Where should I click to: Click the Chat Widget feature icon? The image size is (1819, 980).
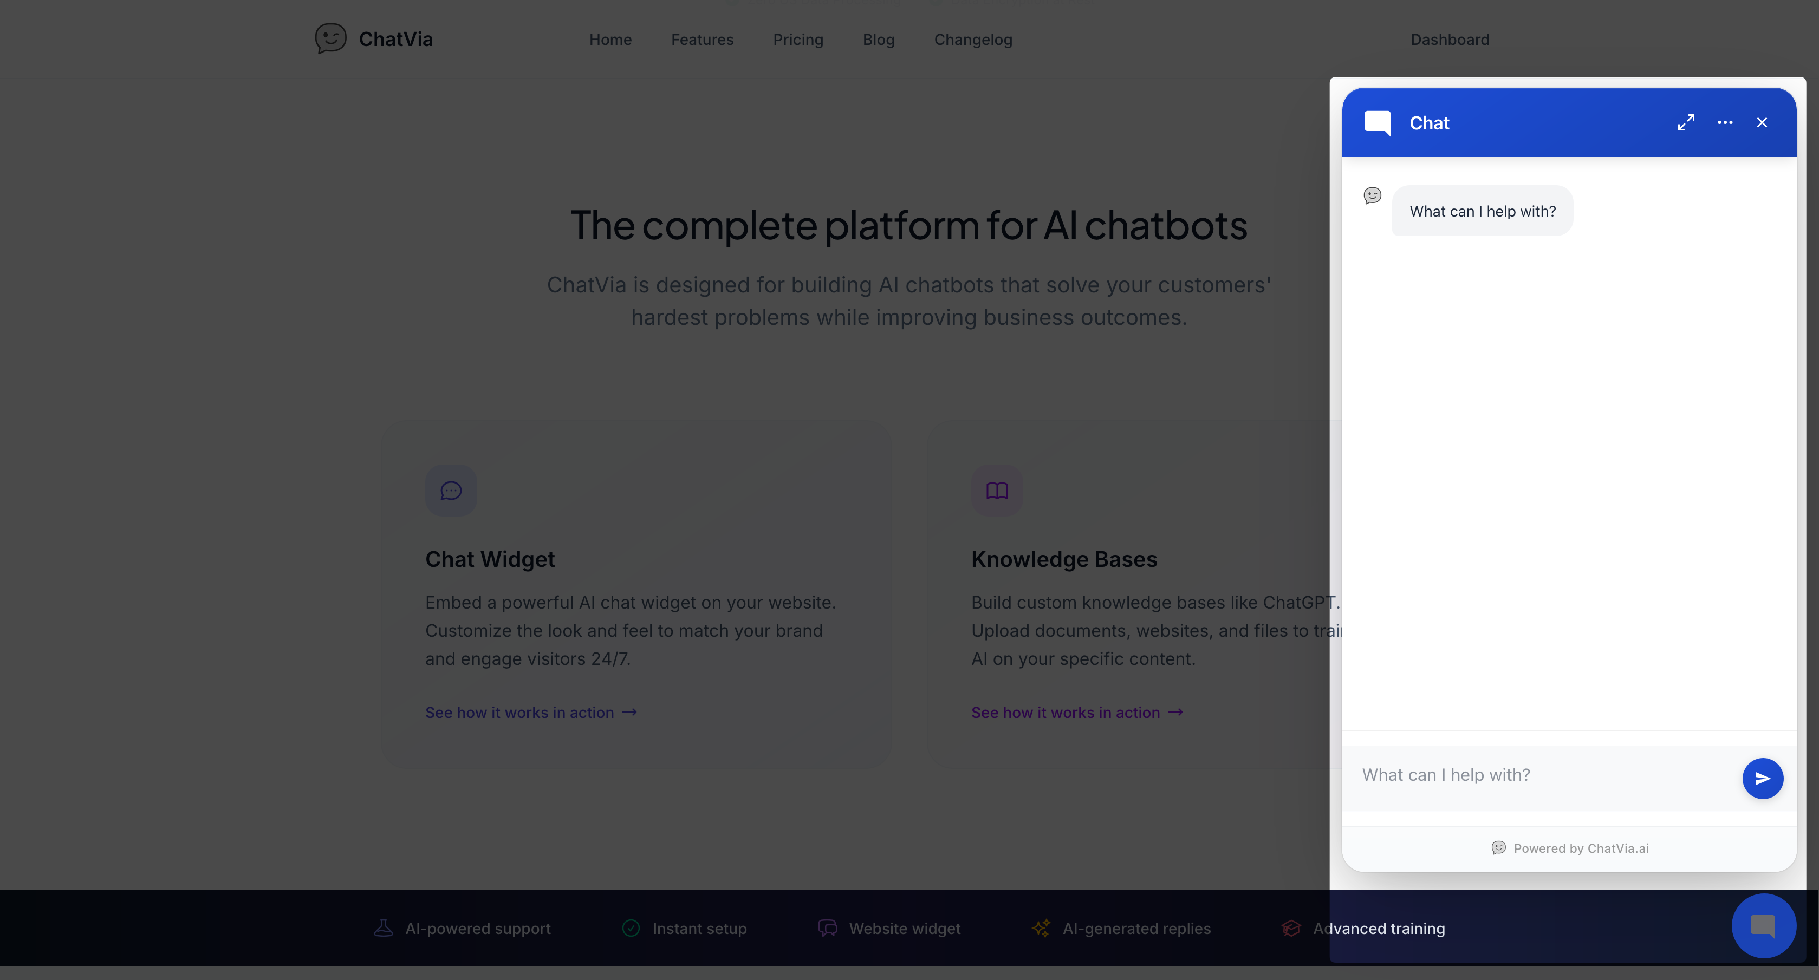[x=451, y=491]
